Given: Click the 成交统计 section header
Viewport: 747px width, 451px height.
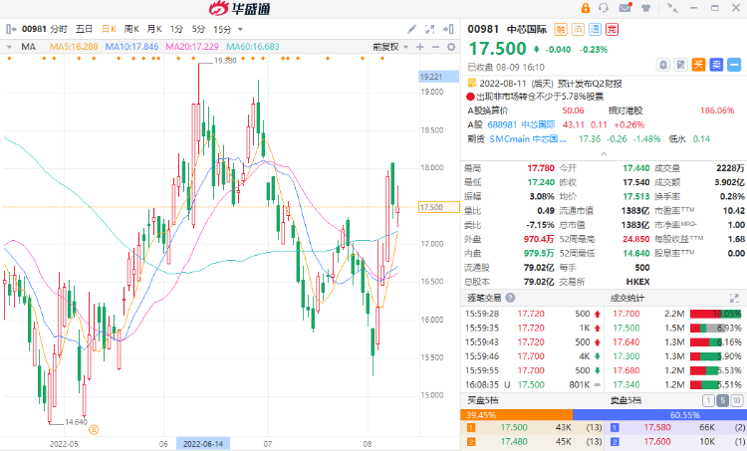Looking at the screenshot, I should [626, 298].
